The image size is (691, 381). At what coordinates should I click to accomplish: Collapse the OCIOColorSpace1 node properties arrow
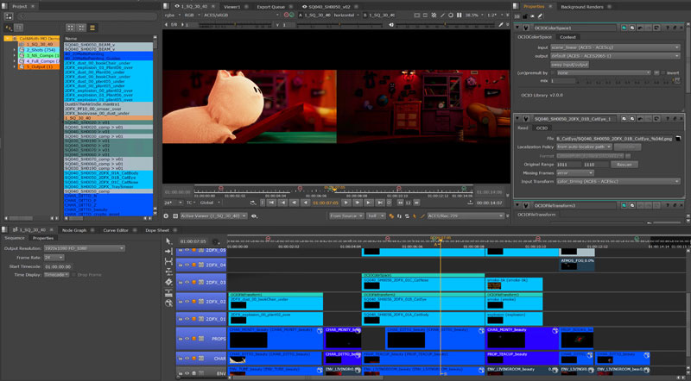click(x=518, y=27)
